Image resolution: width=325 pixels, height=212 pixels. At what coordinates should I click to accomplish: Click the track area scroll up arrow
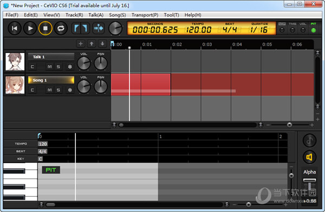[x=317, y=53]
